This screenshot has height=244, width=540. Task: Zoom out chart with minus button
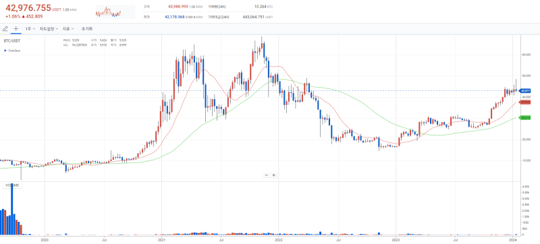(x=266, y=175)
